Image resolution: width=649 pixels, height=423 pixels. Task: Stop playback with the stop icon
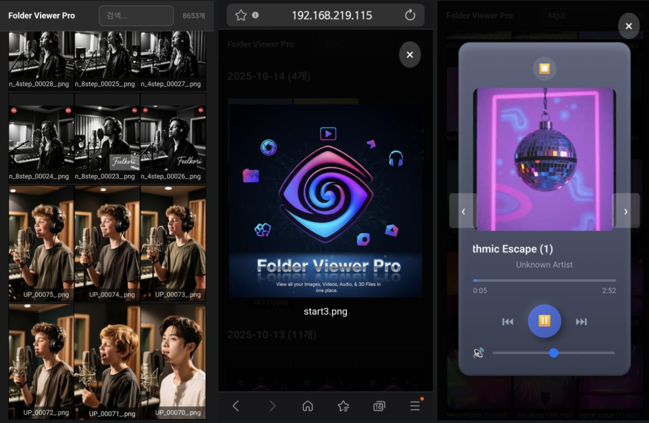[x=544, y=69]
